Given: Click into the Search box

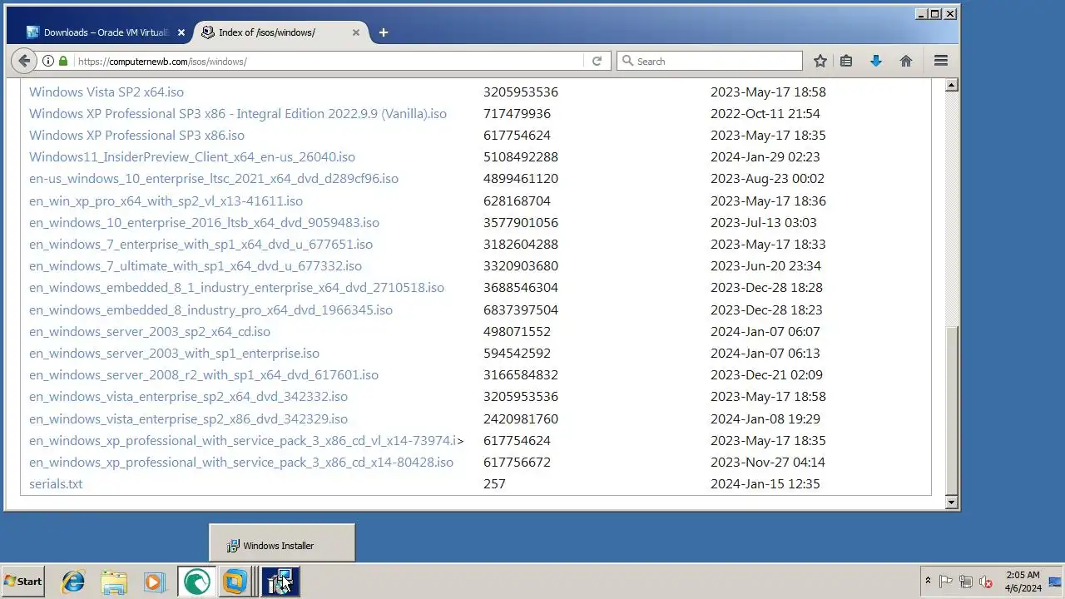Looking at the screenshot, I should [x=710, y=61].
